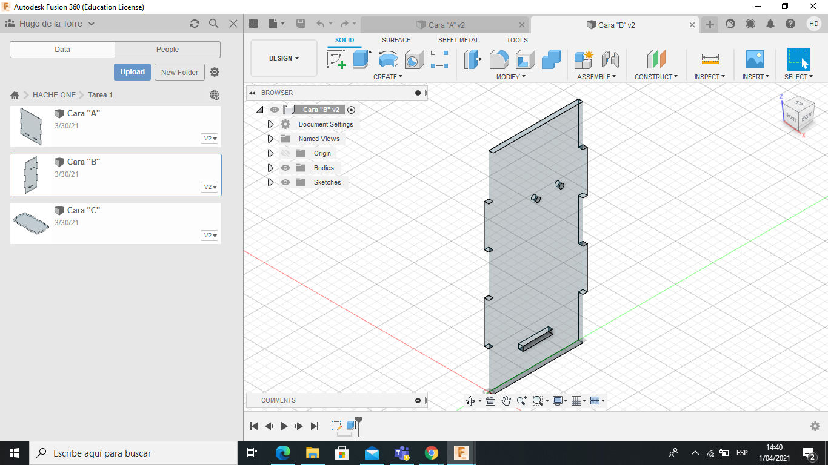Select the Shell tool icon
This screenshot has width=828, height=465.
tap(525, 59)
